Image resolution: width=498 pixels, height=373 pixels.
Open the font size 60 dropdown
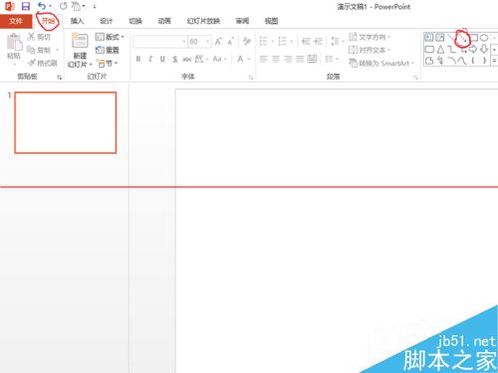click(199, 42)
